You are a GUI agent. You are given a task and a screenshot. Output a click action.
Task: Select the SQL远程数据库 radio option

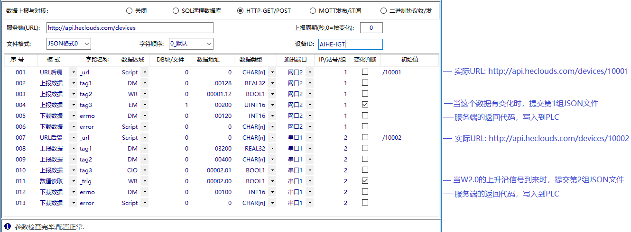[176, 10]
